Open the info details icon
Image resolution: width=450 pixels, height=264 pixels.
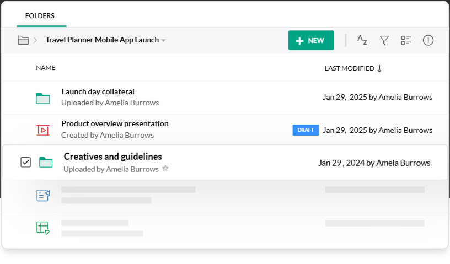coord(428,40)
